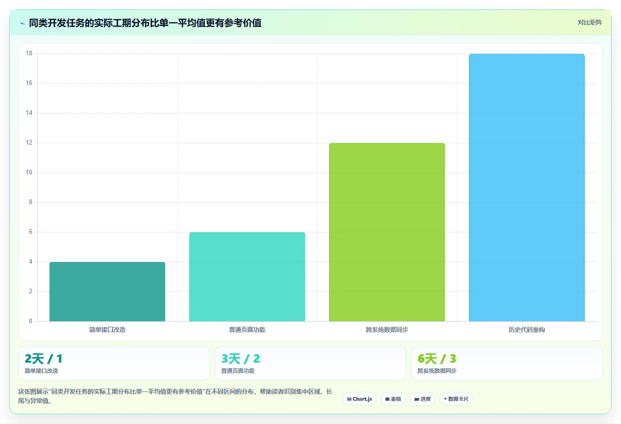Click the y-axis tick label 18
Viewport: 621px width, 424px height.
(29, 53)
